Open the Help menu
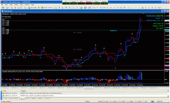Screen dimensions: 170x103 tap(32, 5)
